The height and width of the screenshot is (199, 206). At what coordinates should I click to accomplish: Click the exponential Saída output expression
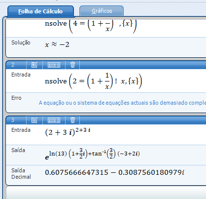[92, 154]
